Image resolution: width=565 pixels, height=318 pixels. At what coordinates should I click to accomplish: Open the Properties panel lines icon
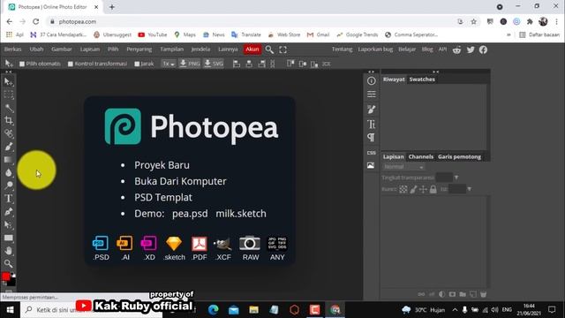click(371, 95)
